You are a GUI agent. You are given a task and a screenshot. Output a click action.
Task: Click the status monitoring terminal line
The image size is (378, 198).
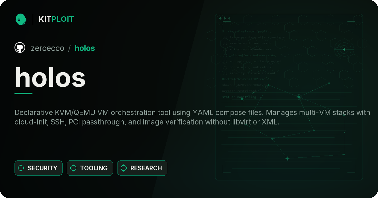pyautogui.click(x=239, y=97)
